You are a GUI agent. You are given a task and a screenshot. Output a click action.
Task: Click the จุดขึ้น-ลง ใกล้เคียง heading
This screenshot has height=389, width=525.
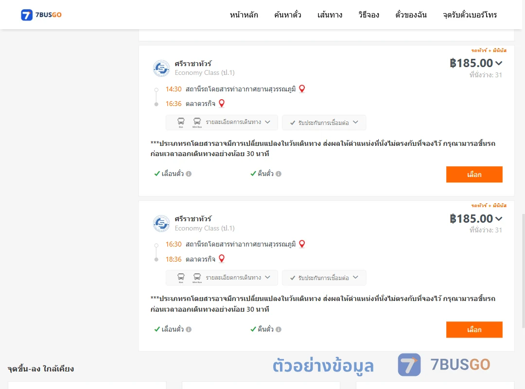[41, 369]
